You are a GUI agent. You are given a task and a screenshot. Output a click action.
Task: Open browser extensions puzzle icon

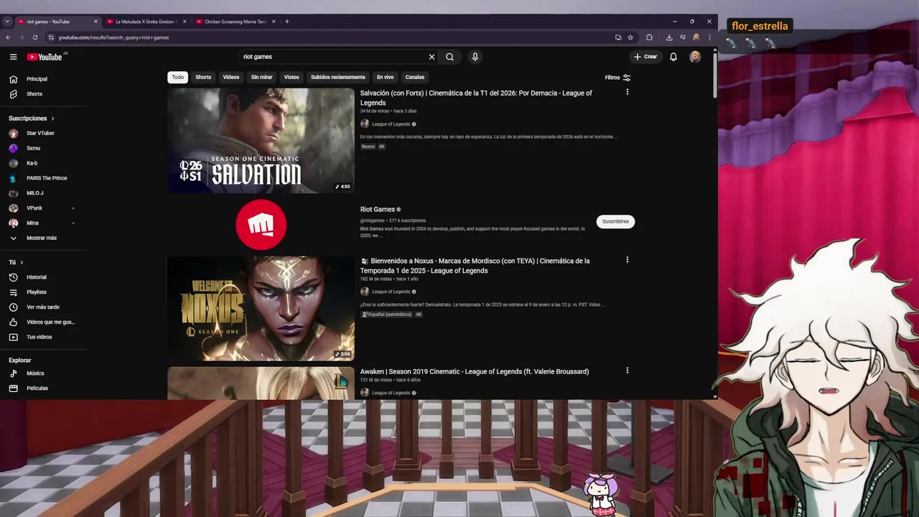649,37
